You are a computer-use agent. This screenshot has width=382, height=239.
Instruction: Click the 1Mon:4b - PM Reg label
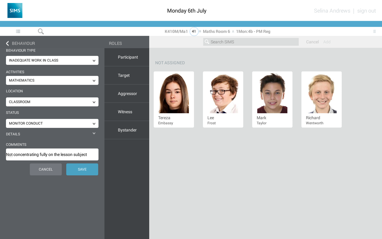coord(253,31)
